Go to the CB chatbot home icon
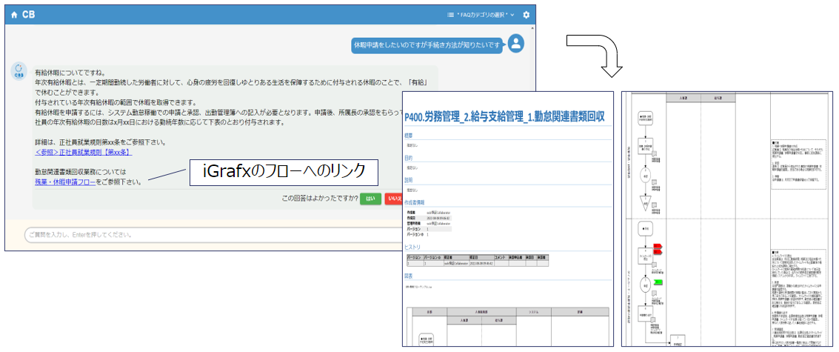This screenshot has height=352, width=839. coord(14,15)
